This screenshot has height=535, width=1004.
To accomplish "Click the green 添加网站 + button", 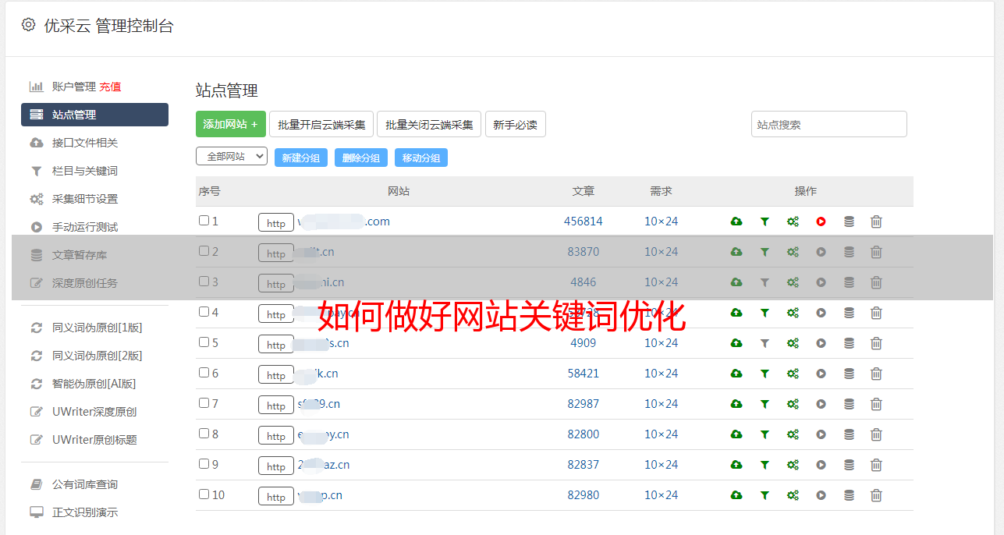I will [x=231, y=124].
